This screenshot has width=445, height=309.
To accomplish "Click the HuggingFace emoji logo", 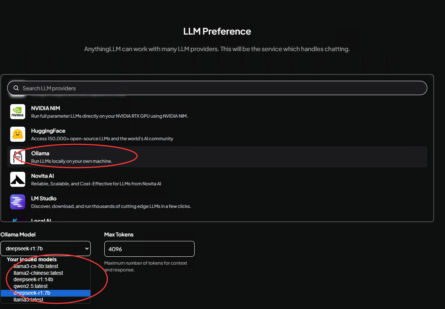I will [x=18, y=134].
